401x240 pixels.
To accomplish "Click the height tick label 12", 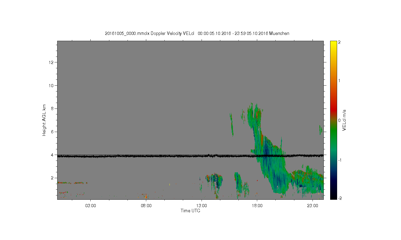I will (52, 62).
